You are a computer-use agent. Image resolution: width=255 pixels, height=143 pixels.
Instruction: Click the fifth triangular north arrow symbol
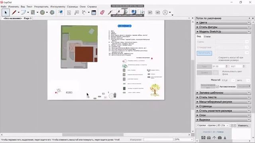click(x=225, y=138)
